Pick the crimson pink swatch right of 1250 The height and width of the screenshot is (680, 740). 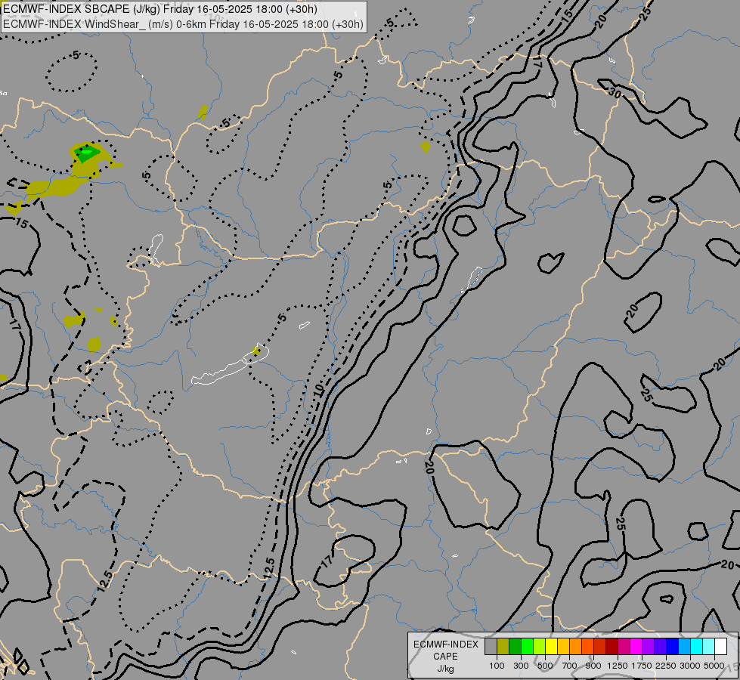(624, 647)
